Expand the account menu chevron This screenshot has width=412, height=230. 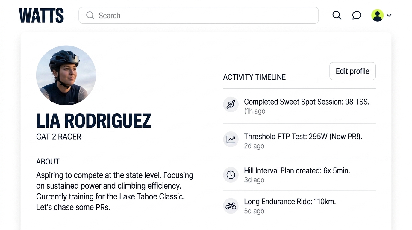(x=389, y=15)
